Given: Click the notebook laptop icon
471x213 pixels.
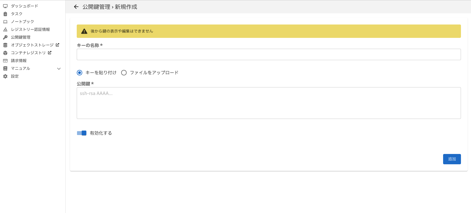Looking at the screenshot, I should coord(5,21).
